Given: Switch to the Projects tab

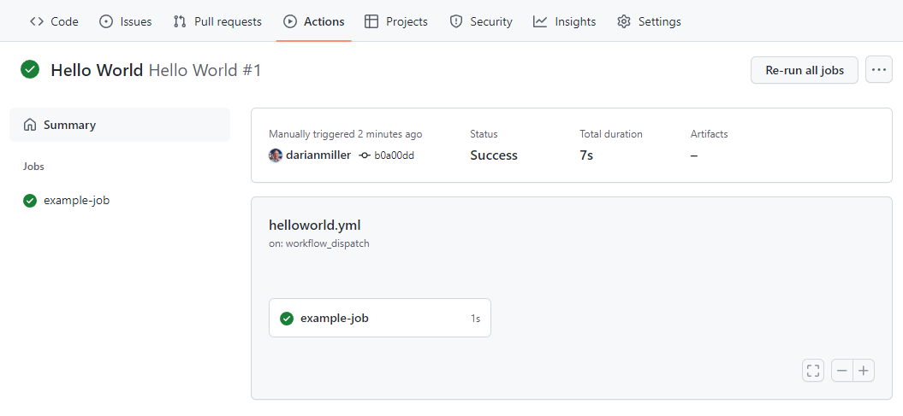Looking at the screenshot, I should [x=396, y=22].
